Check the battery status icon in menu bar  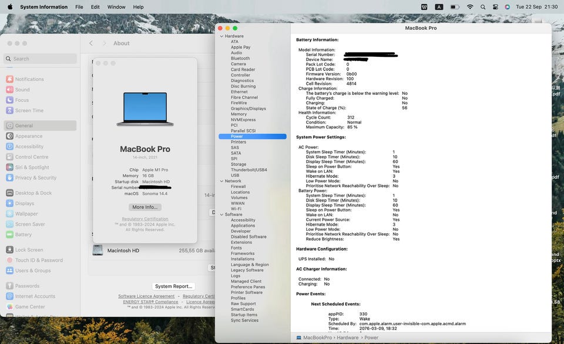click(x=455, y=7)
